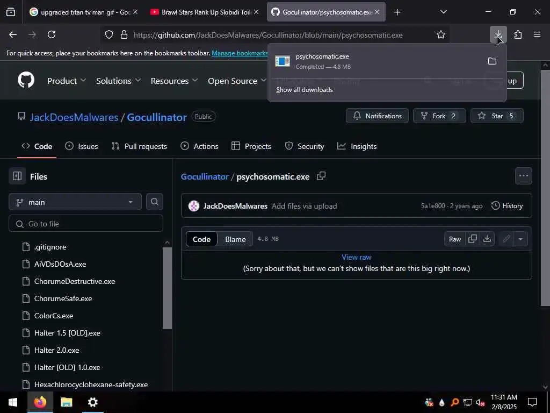Open the Insights tab
Screen dimensions: 550x413
tap(357, 146)
